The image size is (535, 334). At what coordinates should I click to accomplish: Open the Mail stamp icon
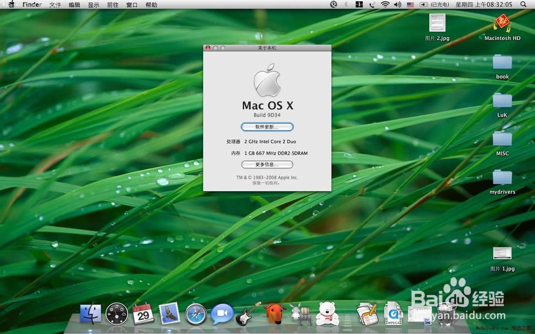click(169, 314)
